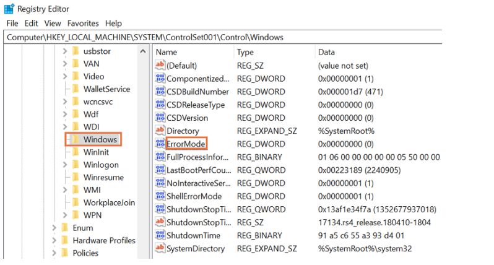Expand the Enum key
Viewport: 494px width, 265px height.
pyautogui.click(x=54, y=227)
